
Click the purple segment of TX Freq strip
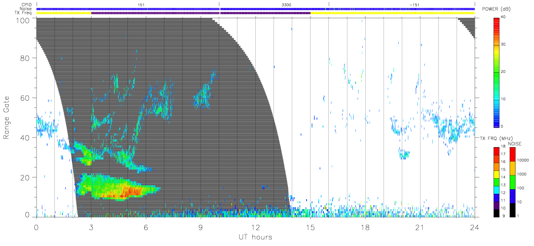pos(200,13)
